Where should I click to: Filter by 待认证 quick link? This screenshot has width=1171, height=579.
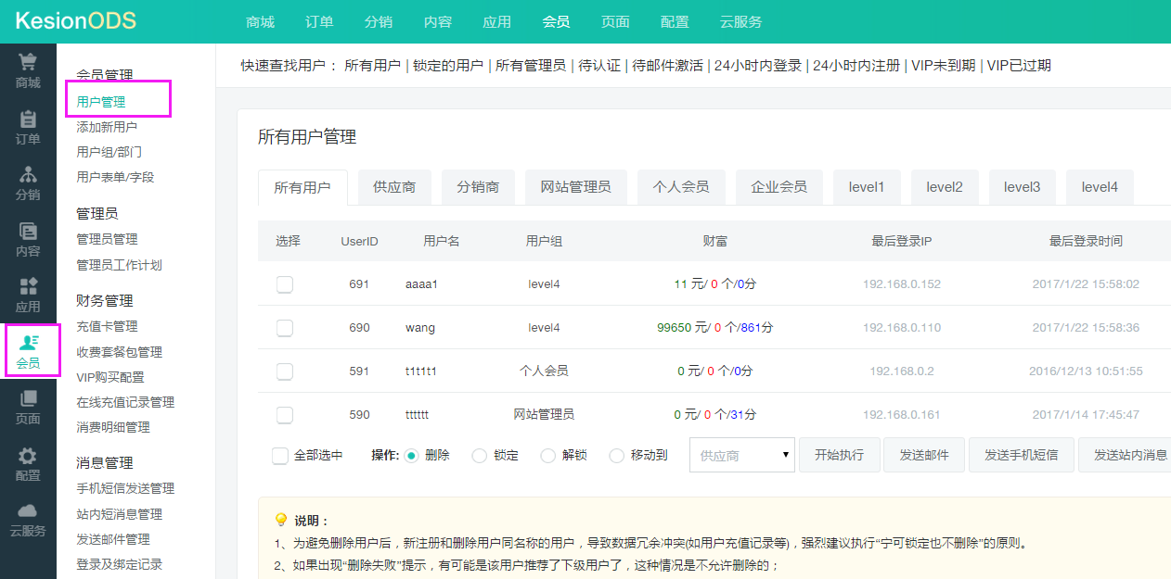[x=599, y=66]
